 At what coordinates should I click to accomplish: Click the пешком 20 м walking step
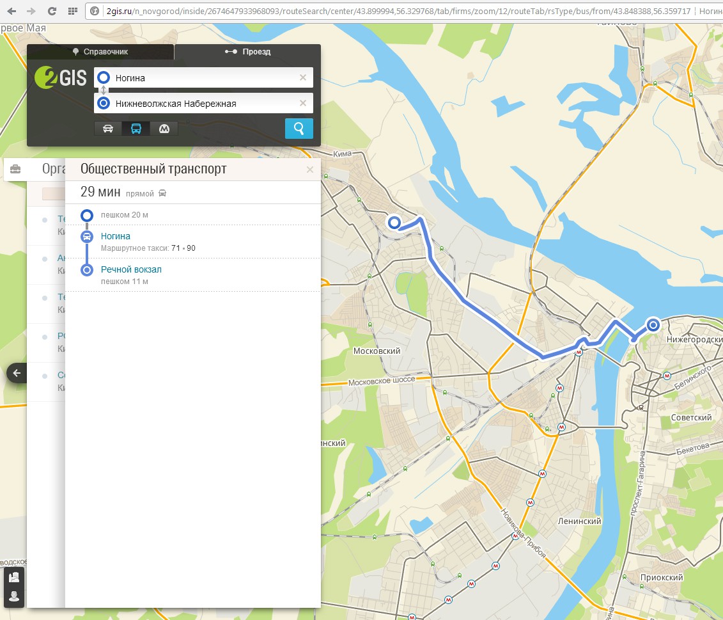(x=125, y=215)
